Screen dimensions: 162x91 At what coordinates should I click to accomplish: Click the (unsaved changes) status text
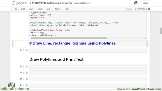[82, 3]
